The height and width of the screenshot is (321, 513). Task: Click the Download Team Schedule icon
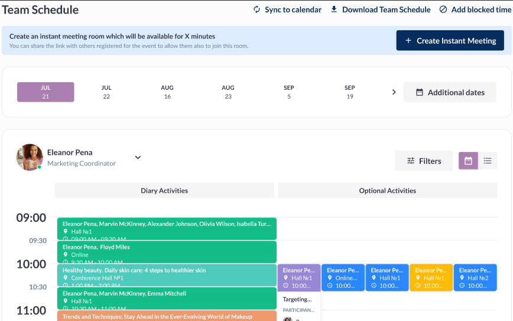click(334, 9)
